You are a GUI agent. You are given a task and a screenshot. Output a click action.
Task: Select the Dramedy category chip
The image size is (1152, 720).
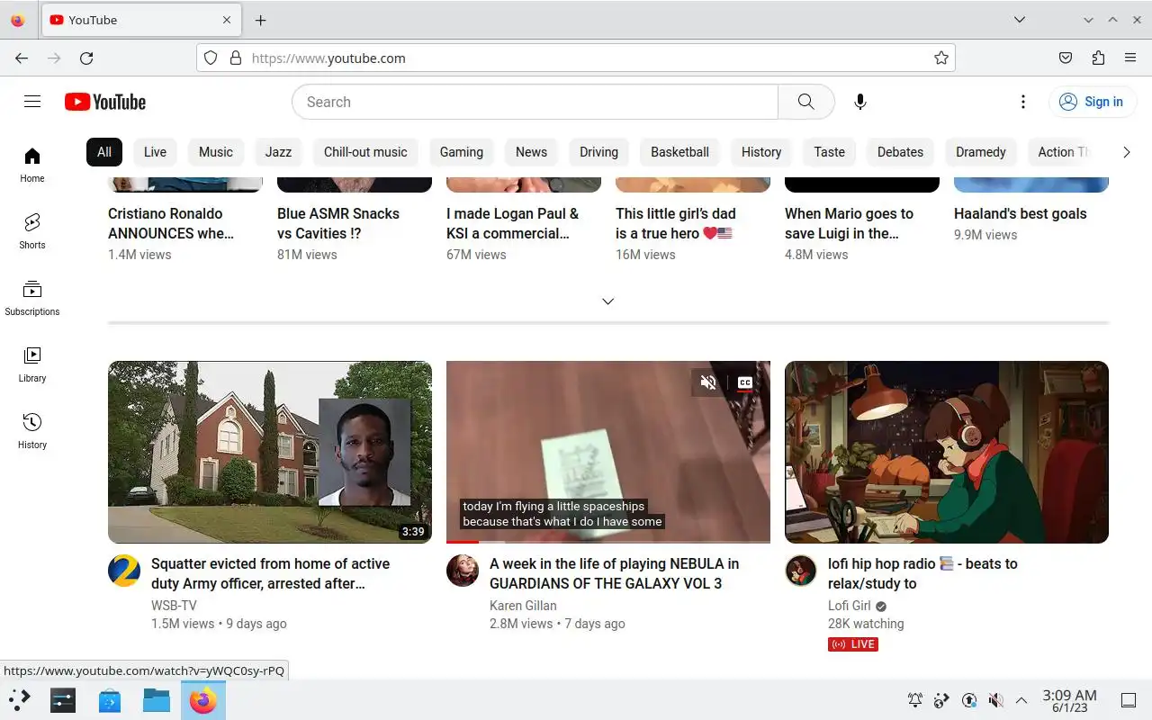point(981,152)
